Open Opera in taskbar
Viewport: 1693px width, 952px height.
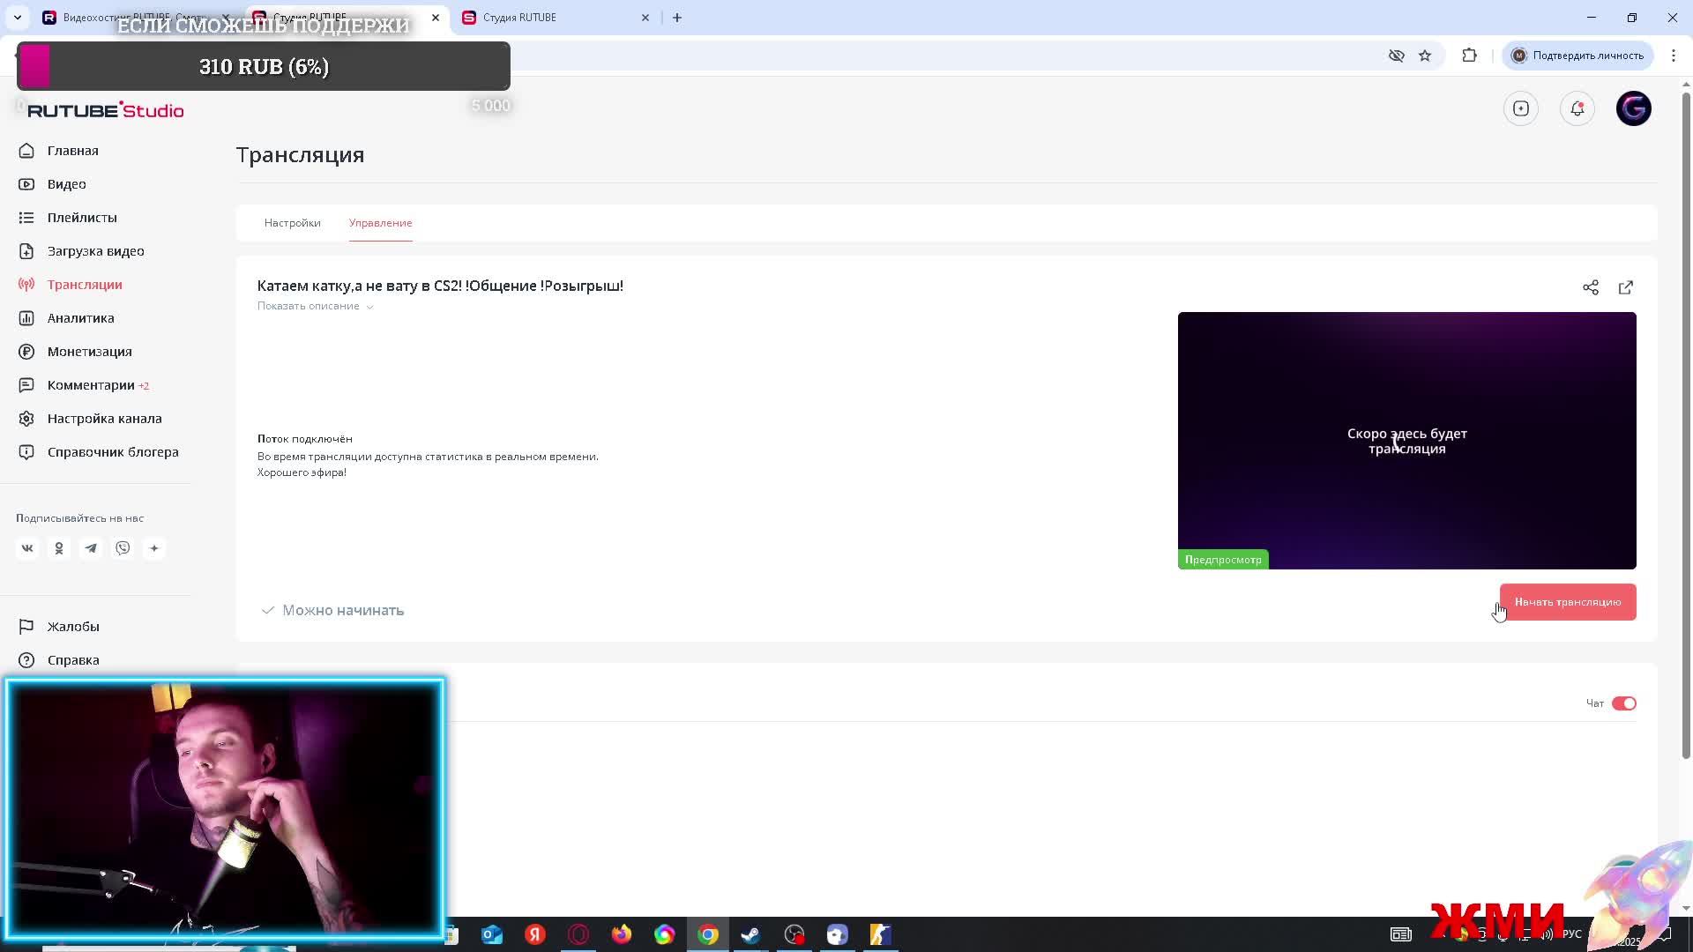(578, 934)
